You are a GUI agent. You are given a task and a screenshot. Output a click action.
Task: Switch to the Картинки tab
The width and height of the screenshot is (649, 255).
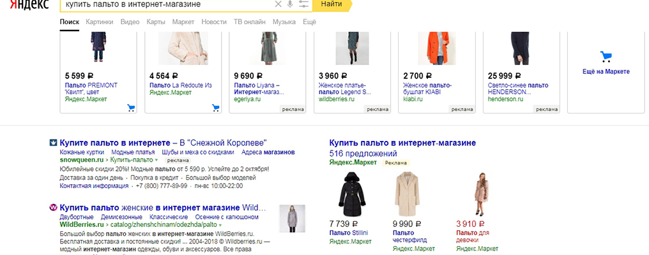[x=100, y=22]
